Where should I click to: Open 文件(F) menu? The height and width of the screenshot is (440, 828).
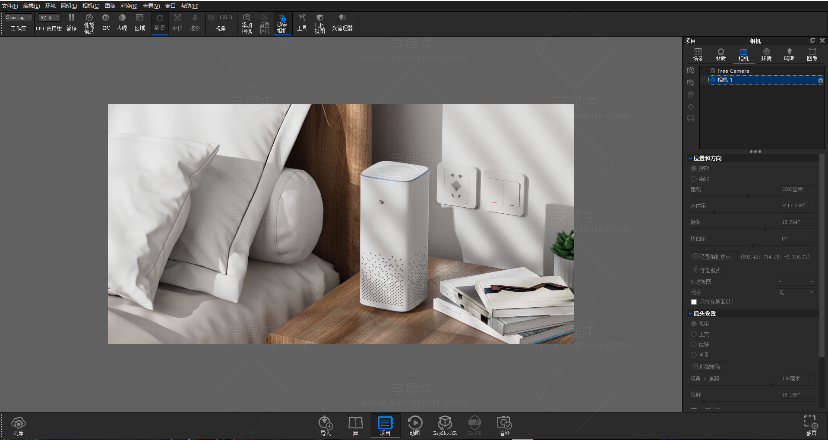[10, 6]
